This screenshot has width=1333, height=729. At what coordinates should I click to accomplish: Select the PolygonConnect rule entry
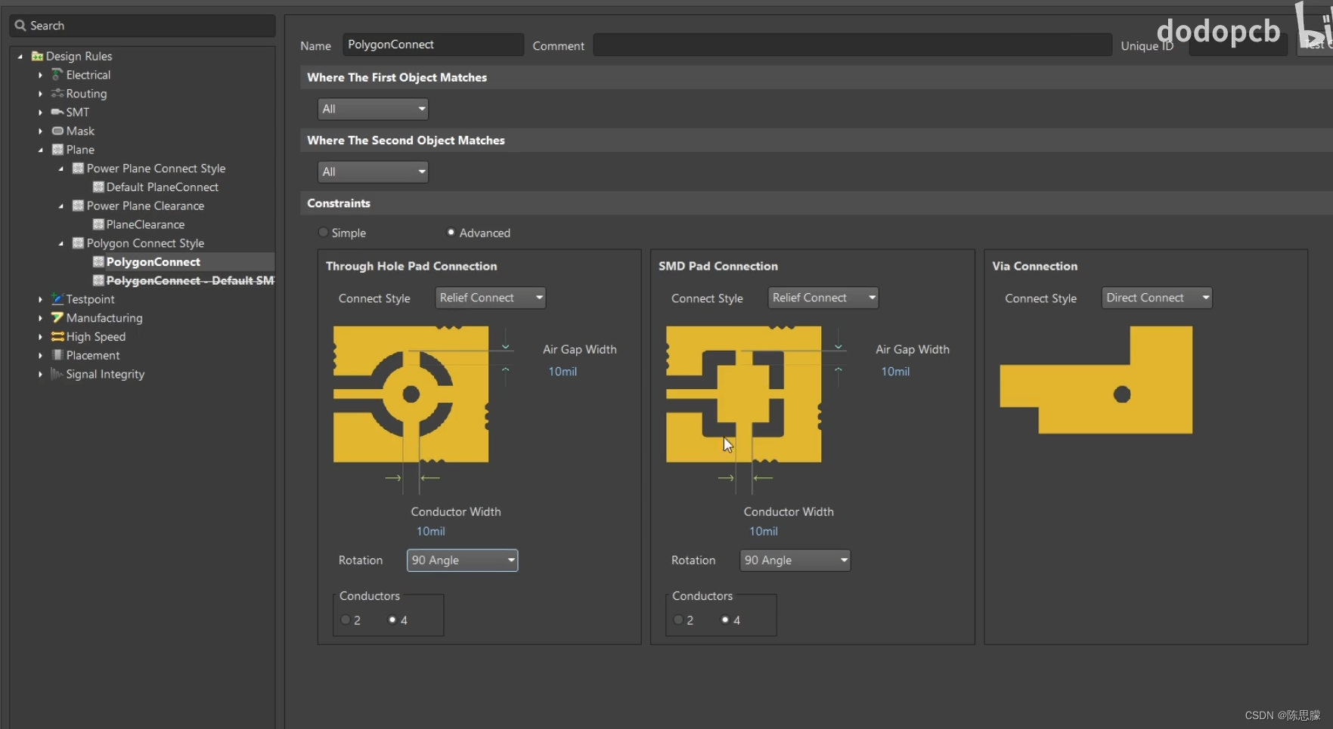click(153, 261)
